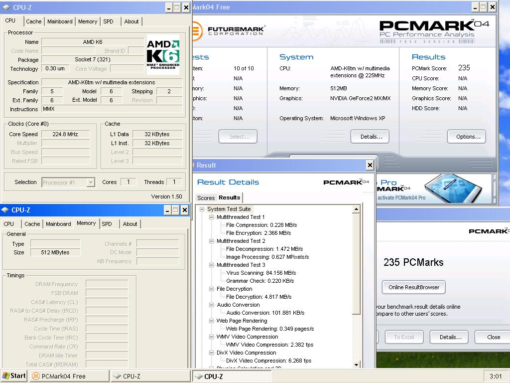Select File Compression: 0.228 MB/s row
The image size is (510, 383).
coord(261,225)
